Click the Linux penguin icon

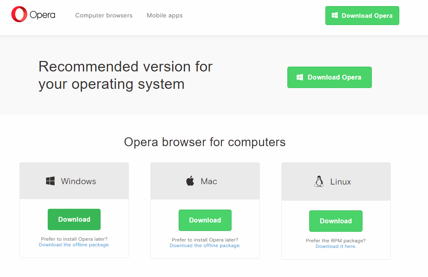pos(319,181)
